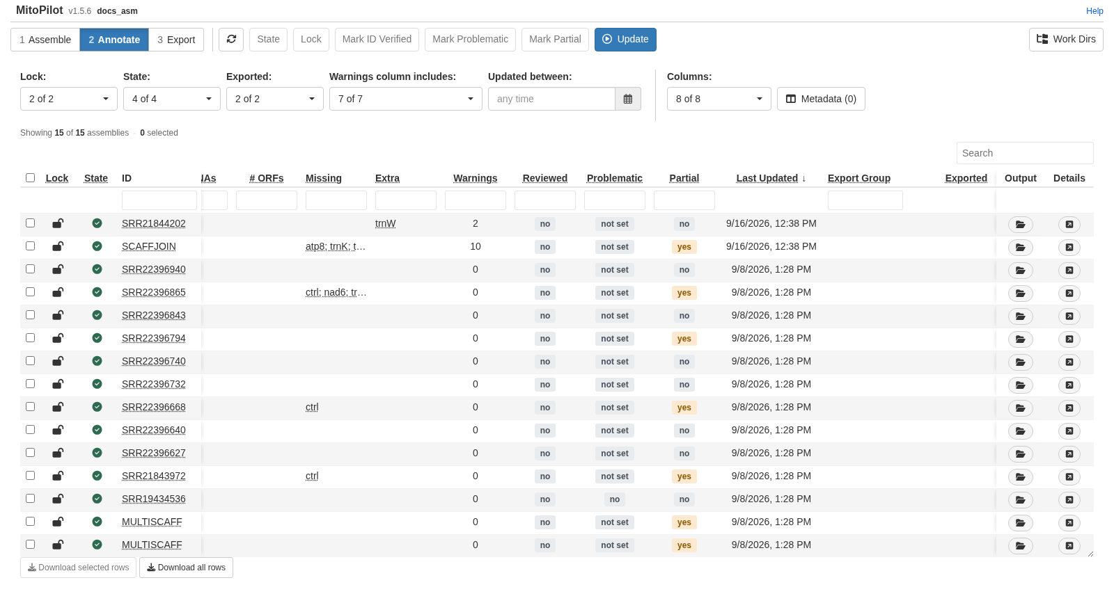Open output folder for SRR22396843
1114x594 pixels.
coord(1020,316)
